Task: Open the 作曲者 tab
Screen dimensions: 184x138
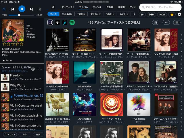Action: tap(110, 7)
